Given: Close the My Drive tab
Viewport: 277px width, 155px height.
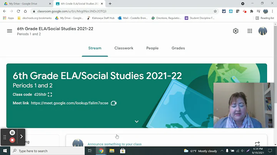Looking at the screenshot, I should (50, 4).
